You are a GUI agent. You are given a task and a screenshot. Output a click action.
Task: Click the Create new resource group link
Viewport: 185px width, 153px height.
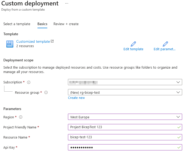76,98
